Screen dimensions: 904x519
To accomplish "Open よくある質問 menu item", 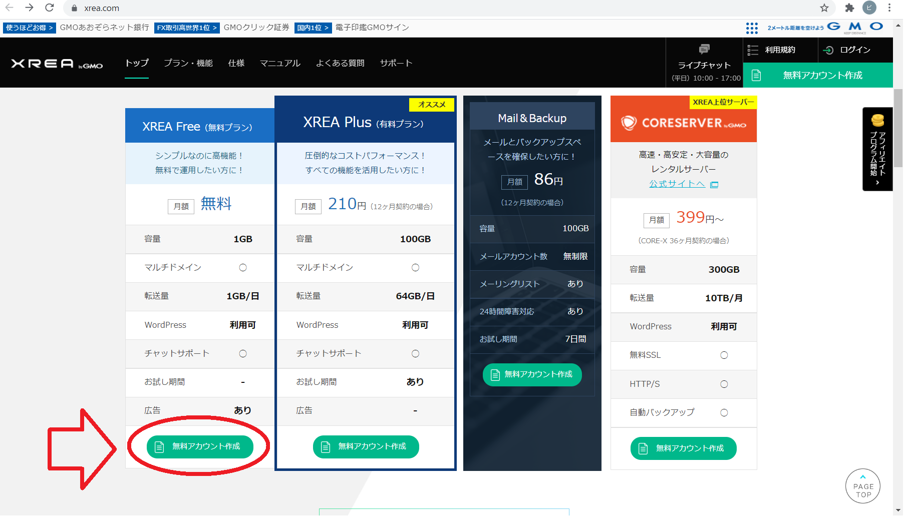I will [x=340, y=63].
